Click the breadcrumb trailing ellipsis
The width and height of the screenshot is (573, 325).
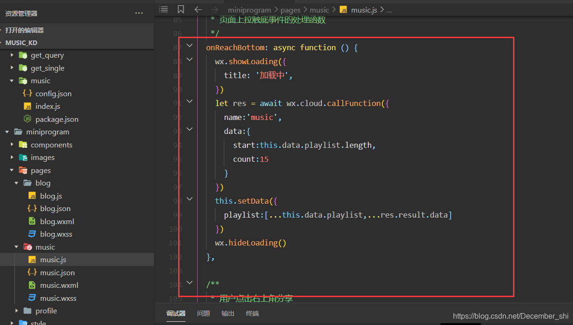pyautogui.click(x=389, y=10)
